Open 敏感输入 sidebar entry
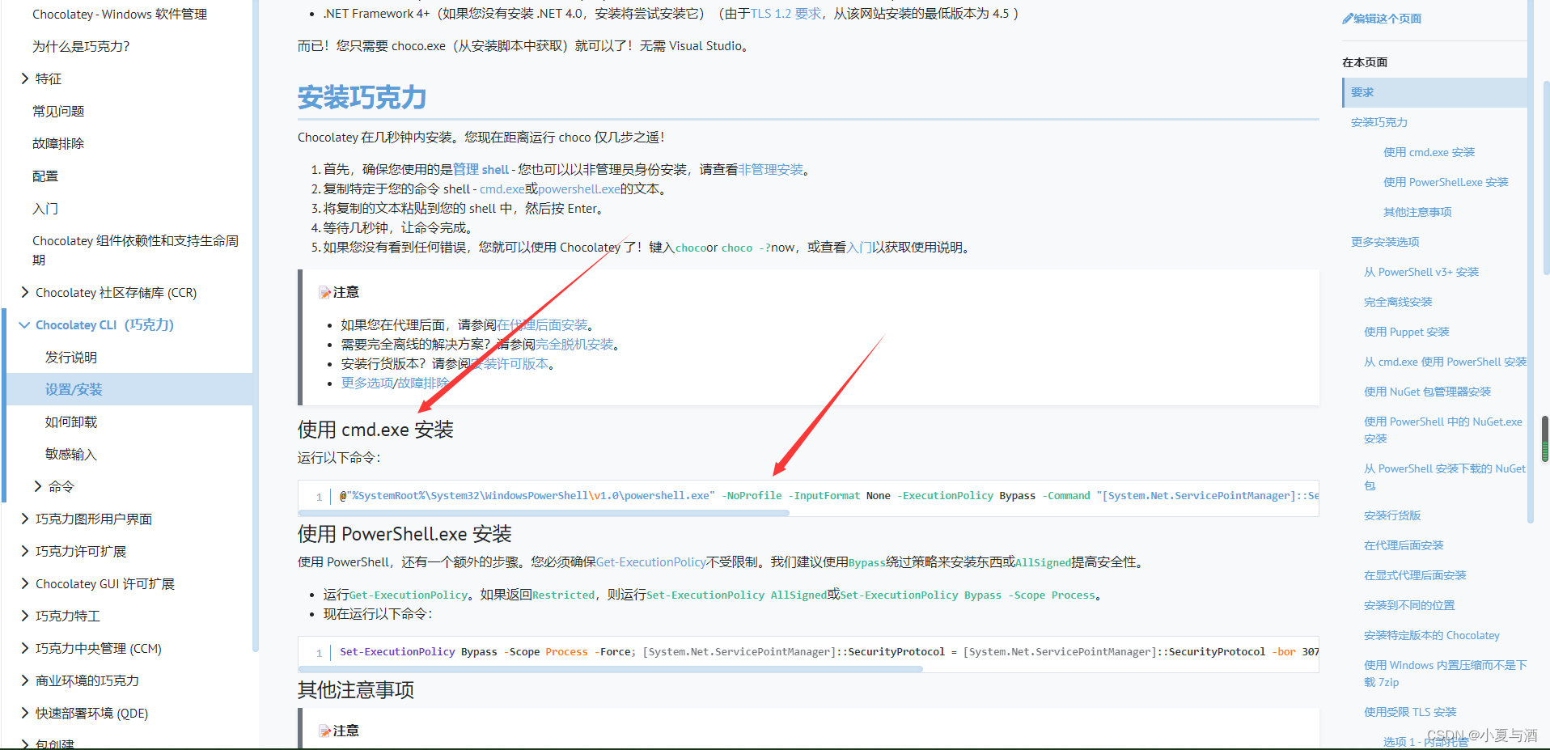Image resolution: width=1550 pixels, height=750 pixels. (71, 454)
